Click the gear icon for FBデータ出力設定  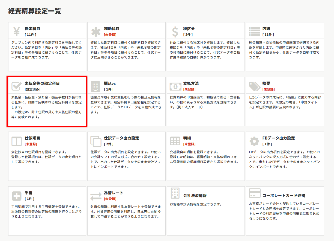[254, 141]
